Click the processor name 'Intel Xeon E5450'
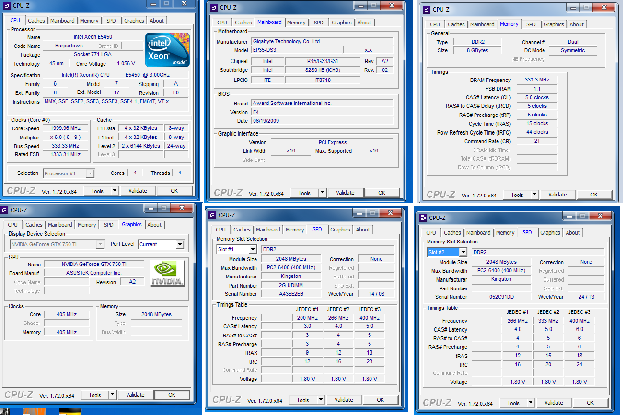 click(x=93, y=37)
